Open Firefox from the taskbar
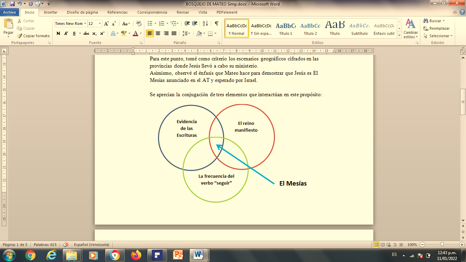Viewport: 466px width, 262px height. click(136, 255)
